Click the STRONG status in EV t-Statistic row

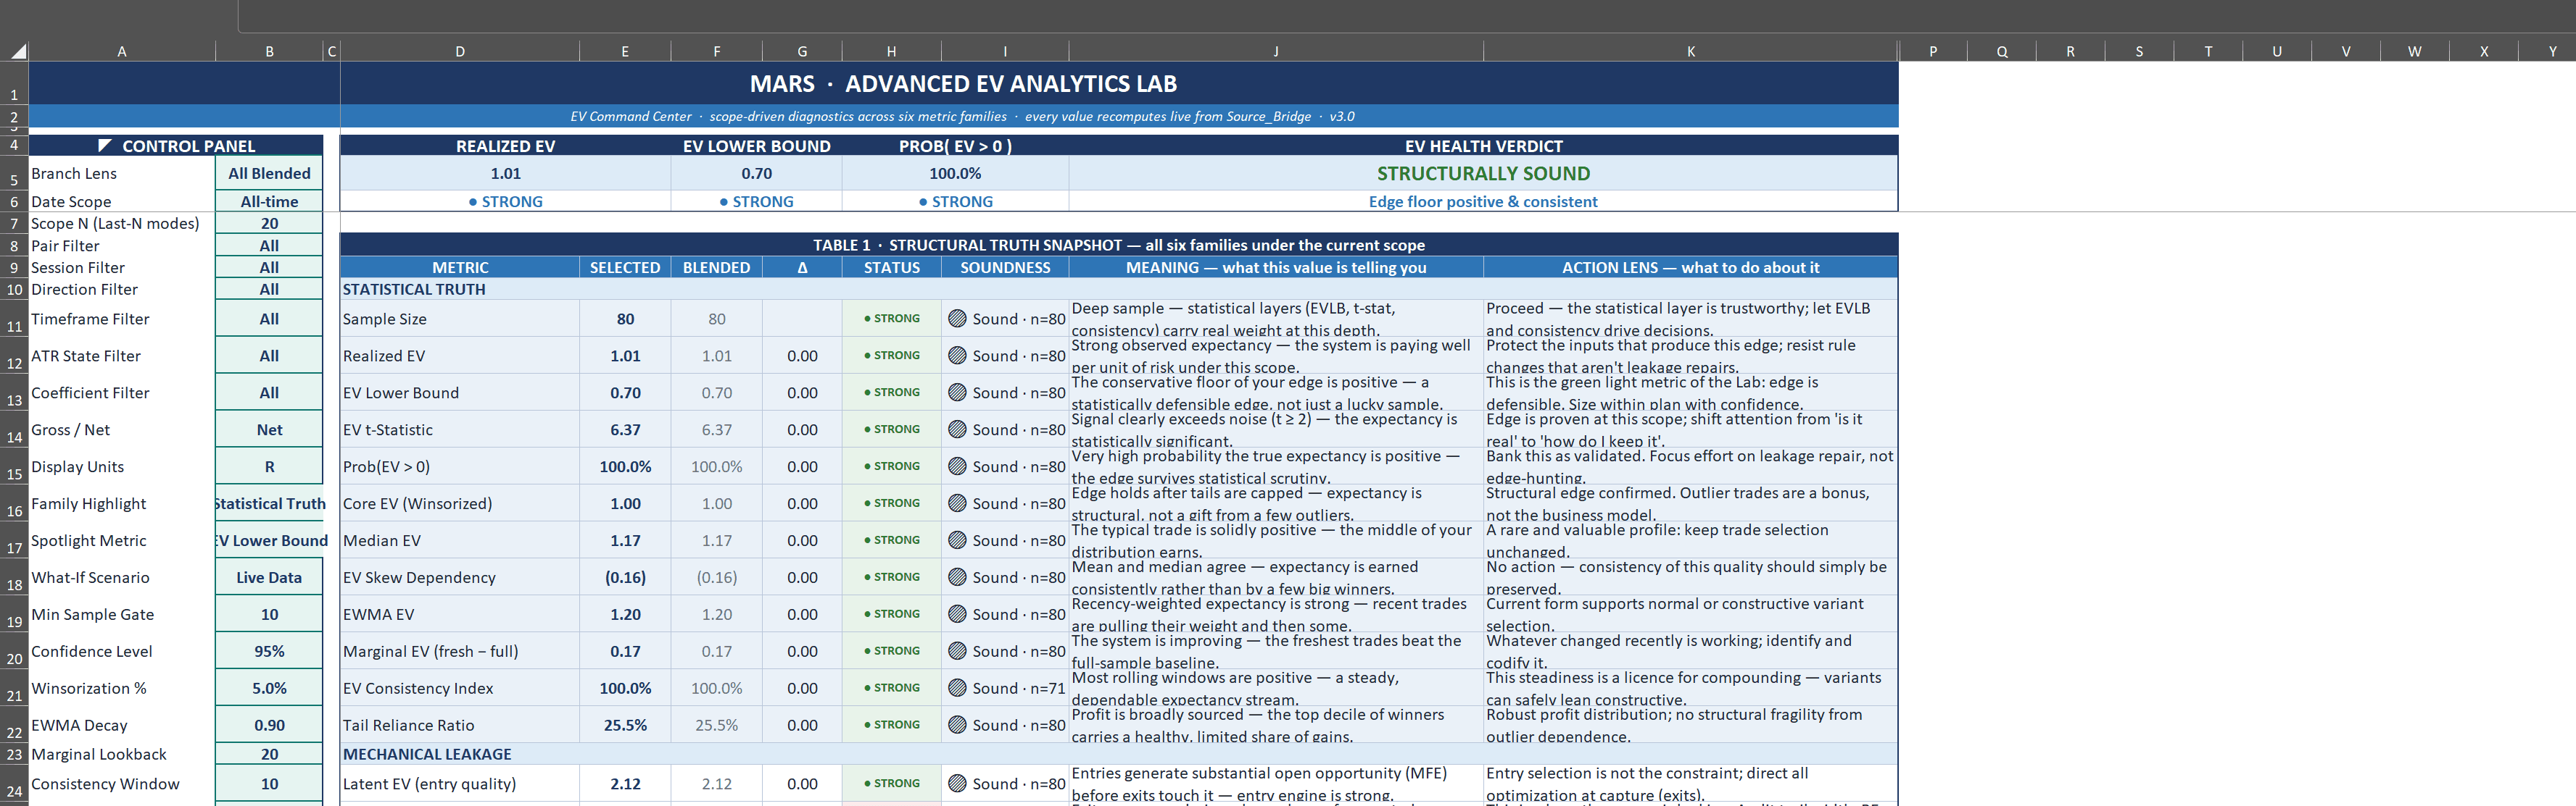pyautogui.click(x=892, y=429)
